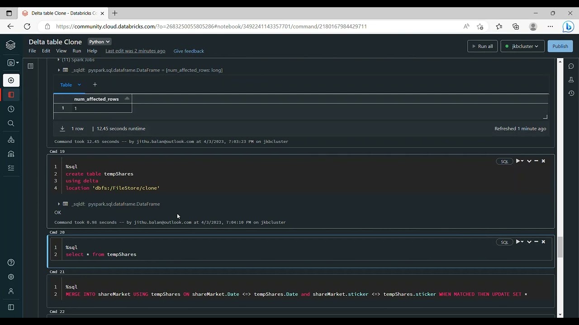Open Recents clock icon in sidebar
This screenshot has height=325, width=579.
(x=11, y=109)
